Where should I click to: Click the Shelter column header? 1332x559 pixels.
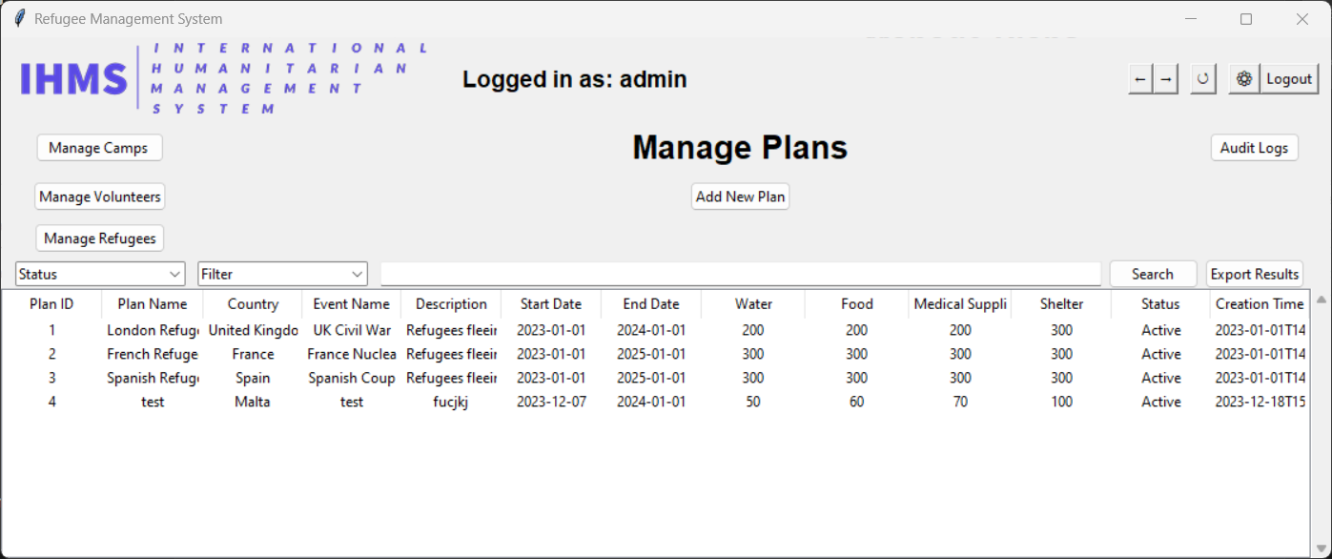1061,304
